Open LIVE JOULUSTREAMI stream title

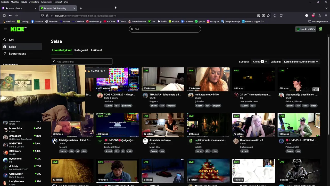click(x=301, y=140)
